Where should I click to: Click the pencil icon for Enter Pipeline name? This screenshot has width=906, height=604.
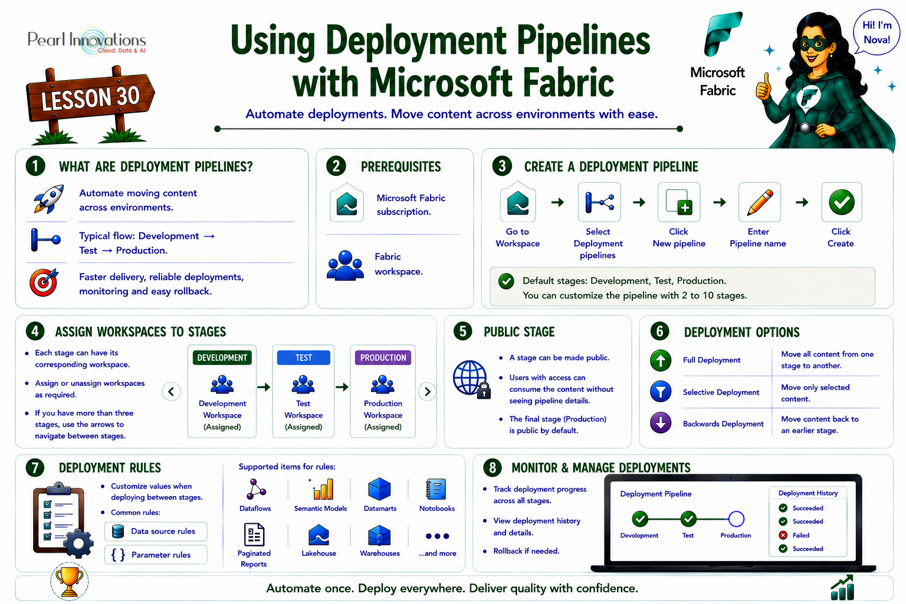pyautogui.click(x=760, y=202)
